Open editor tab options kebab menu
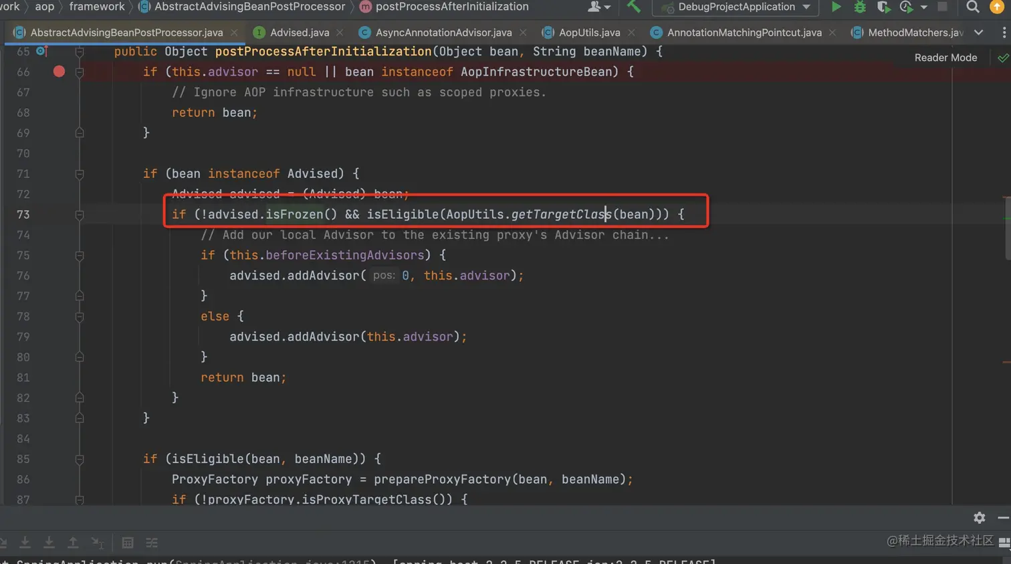 click(1004, 32)
